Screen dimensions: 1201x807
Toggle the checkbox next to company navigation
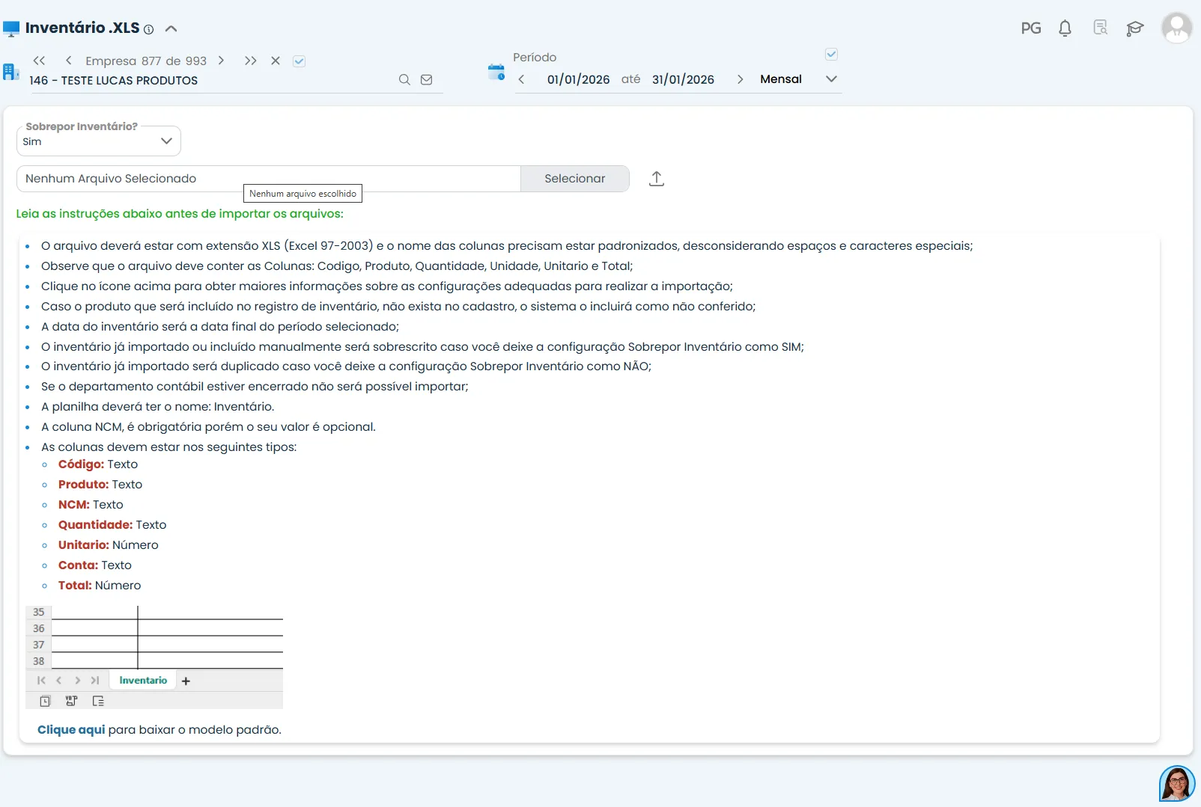point(299,61)
